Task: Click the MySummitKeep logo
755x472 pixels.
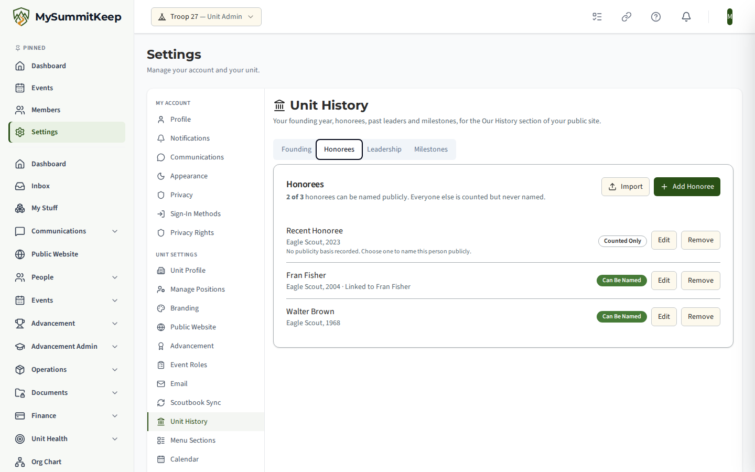Action: point(67,17)
